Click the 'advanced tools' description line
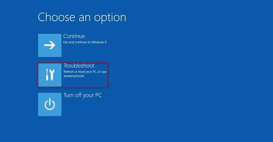Image resolution: width=273 pixels, height=142 pixels. pyautogui.click(x=74, y=76)
